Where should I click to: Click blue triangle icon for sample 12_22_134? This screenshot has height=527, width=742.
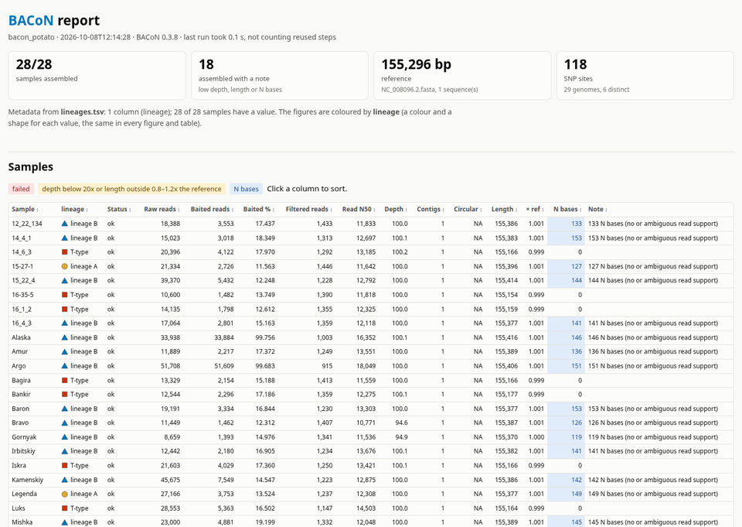tap(65, 224)
